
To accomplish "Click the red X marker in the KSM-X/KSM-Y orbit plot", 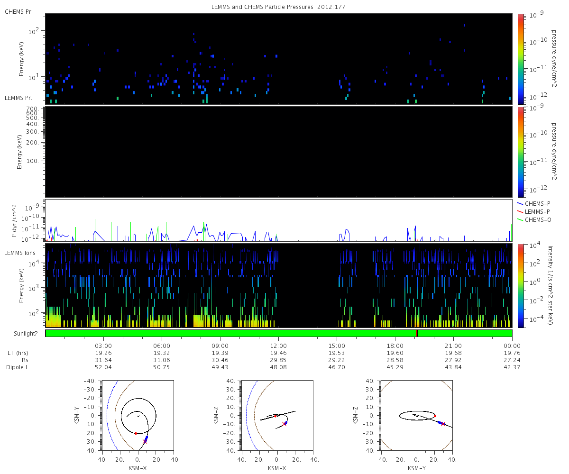I will [145, 441].
